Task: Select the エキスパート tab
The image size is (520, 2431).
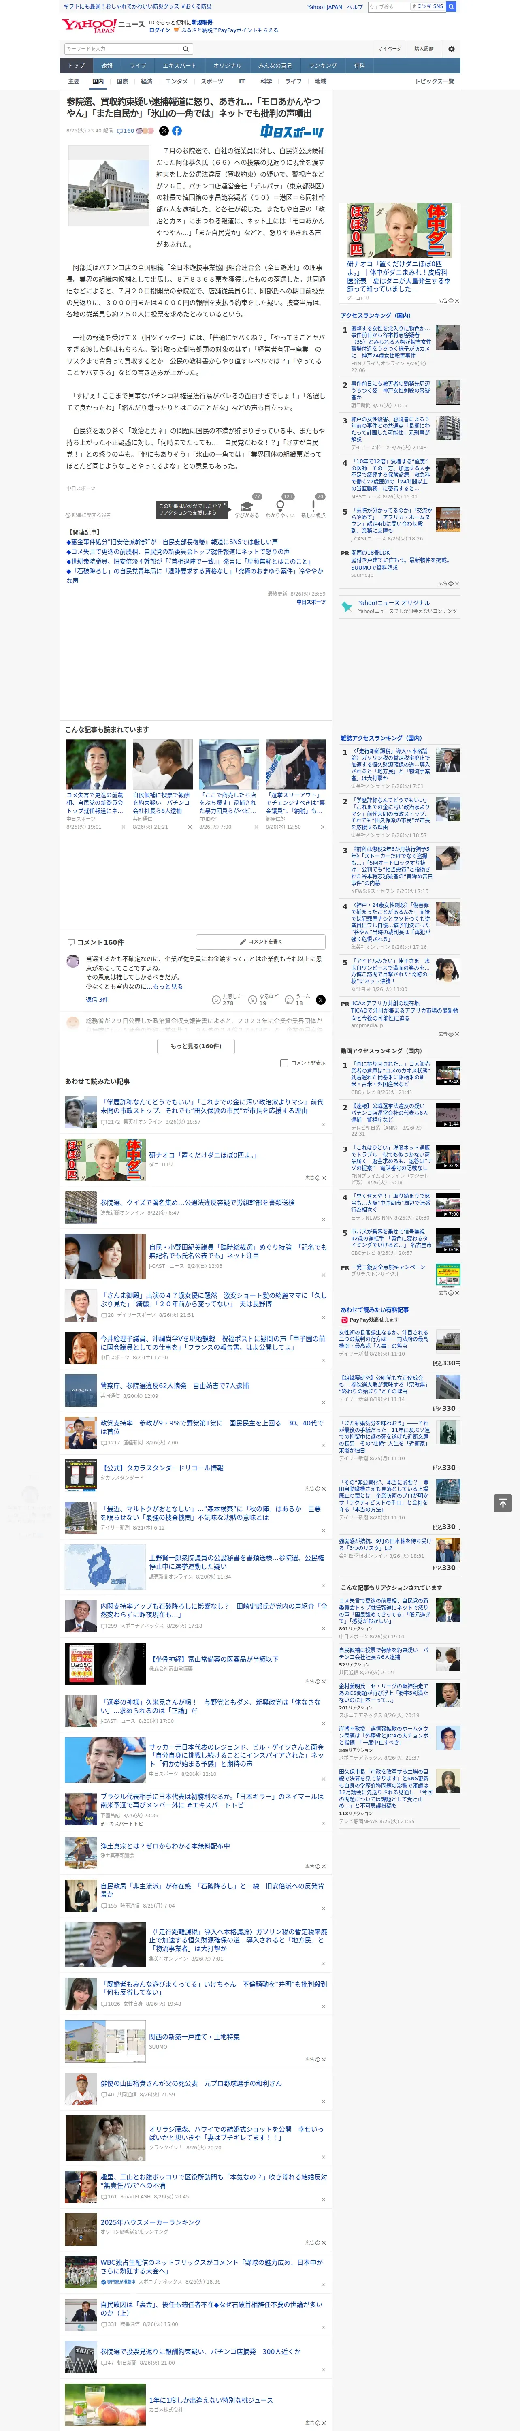Action: [x=179, y=66]
